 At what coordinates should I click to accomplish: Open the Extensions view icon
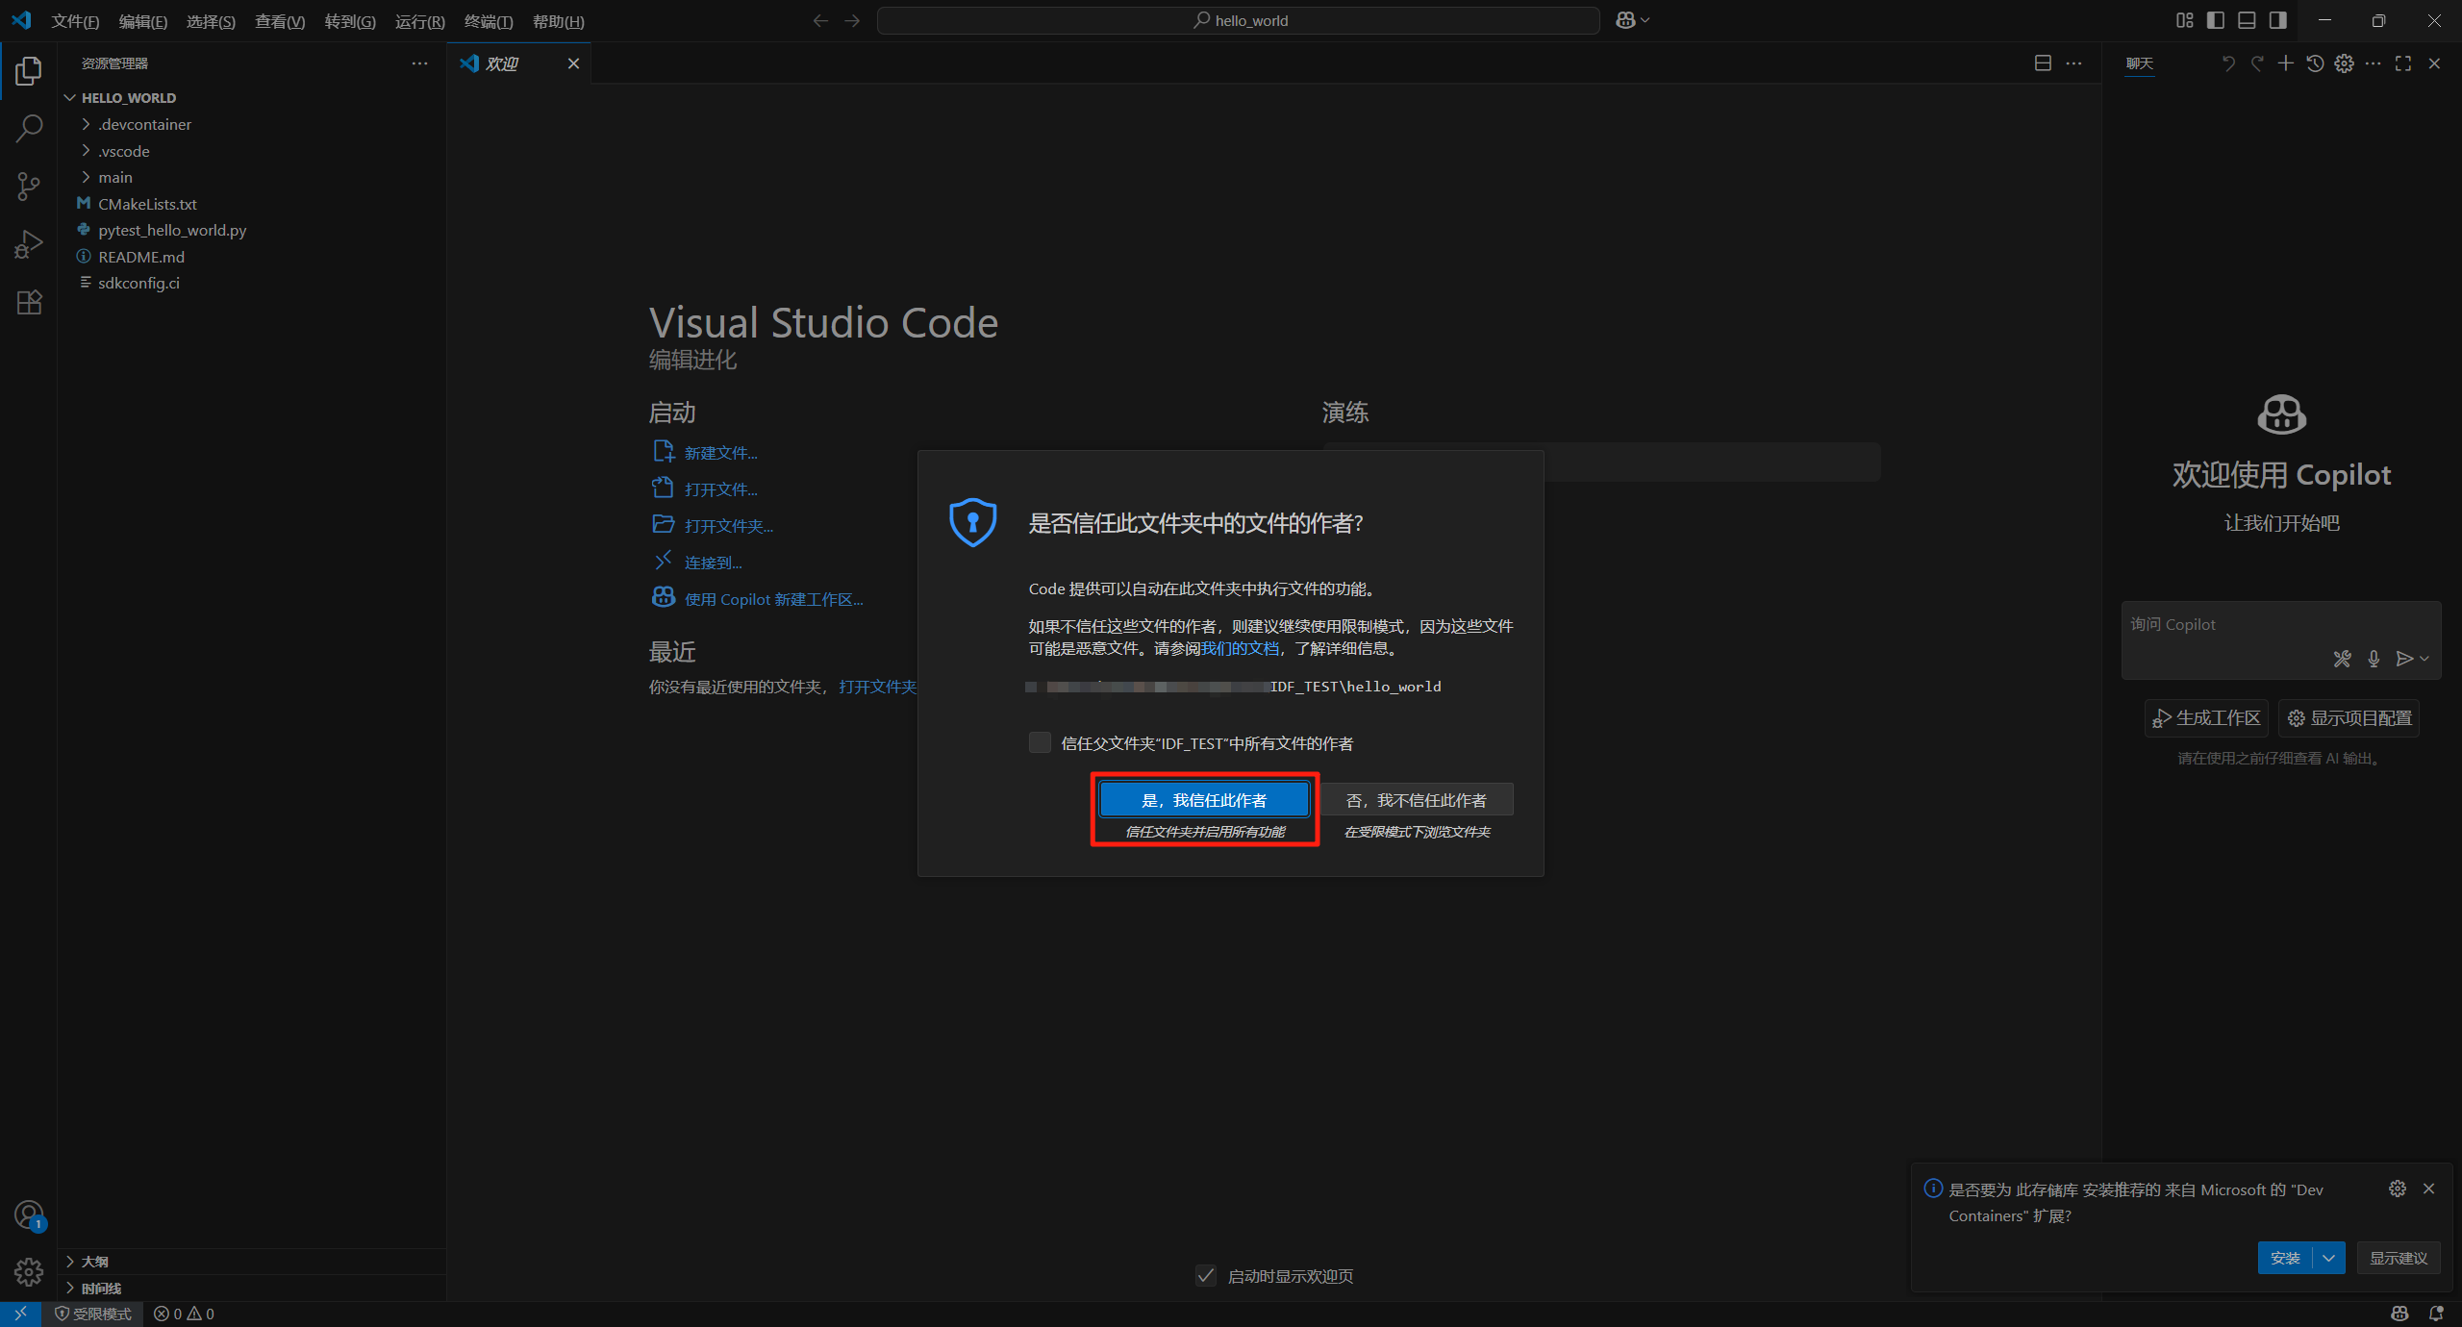pos(29,303)
